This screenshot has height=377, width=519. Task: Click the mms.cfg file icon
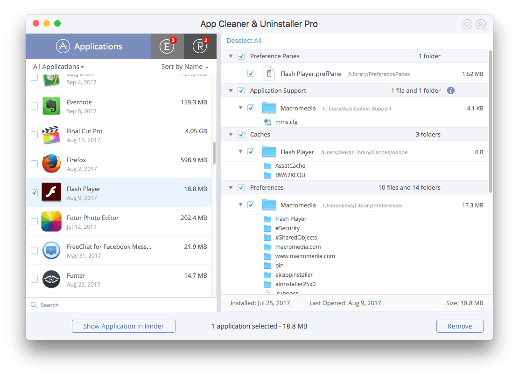click(267, 122)
